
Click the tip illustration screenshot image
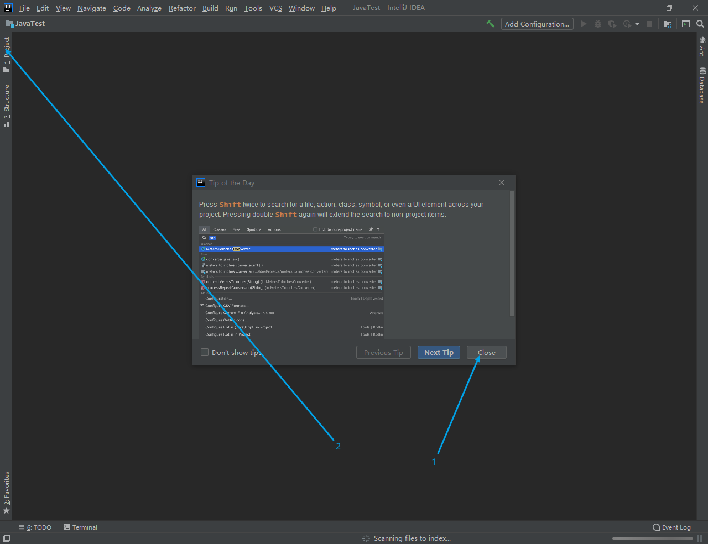coord(291,282)
